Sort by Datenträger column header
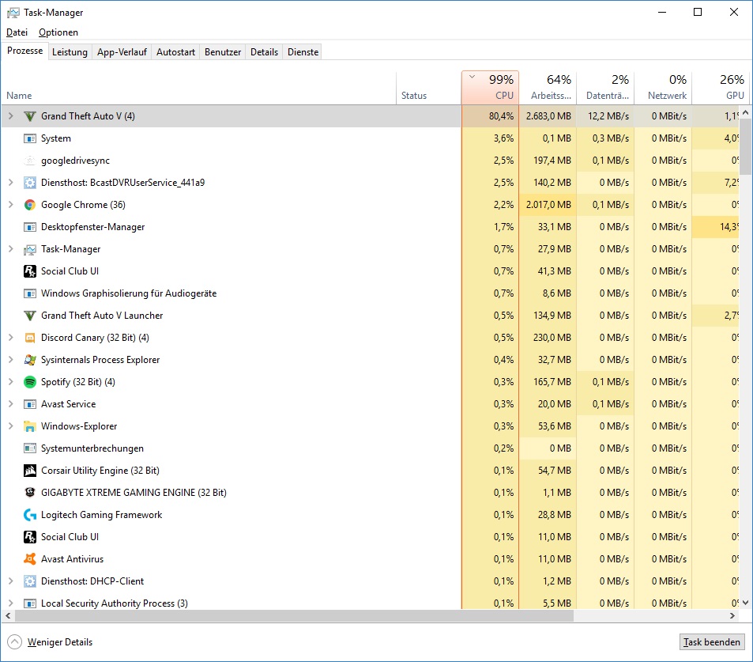 tap(605, 88)
